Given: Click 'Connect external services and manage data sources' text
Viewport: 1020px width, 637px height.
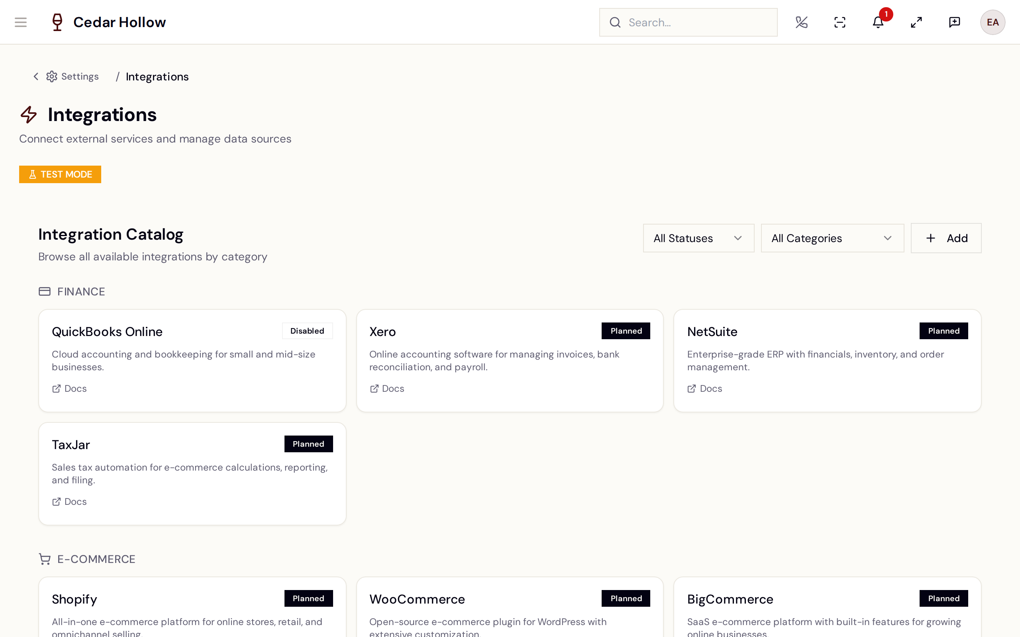Looking at the screenshot, I should 155,139.
